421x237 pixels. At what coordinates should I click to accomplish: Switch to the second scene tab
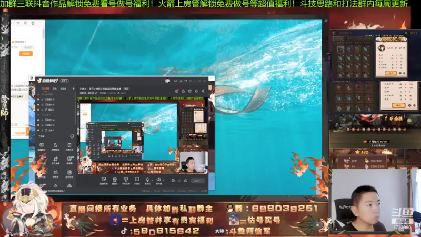click(x=55, y=88)
